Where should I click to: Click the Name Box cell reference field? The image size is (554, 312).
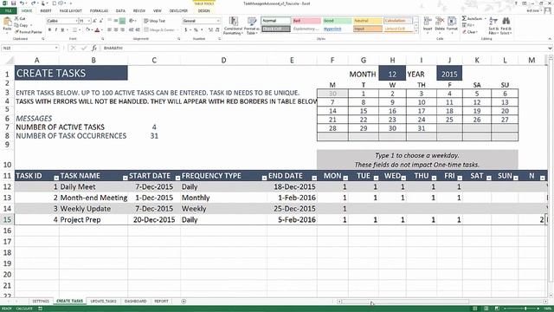29,48
